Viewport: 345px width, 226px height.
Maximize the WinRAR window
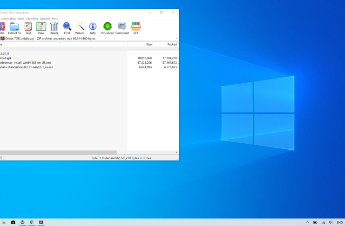(161, 13)
